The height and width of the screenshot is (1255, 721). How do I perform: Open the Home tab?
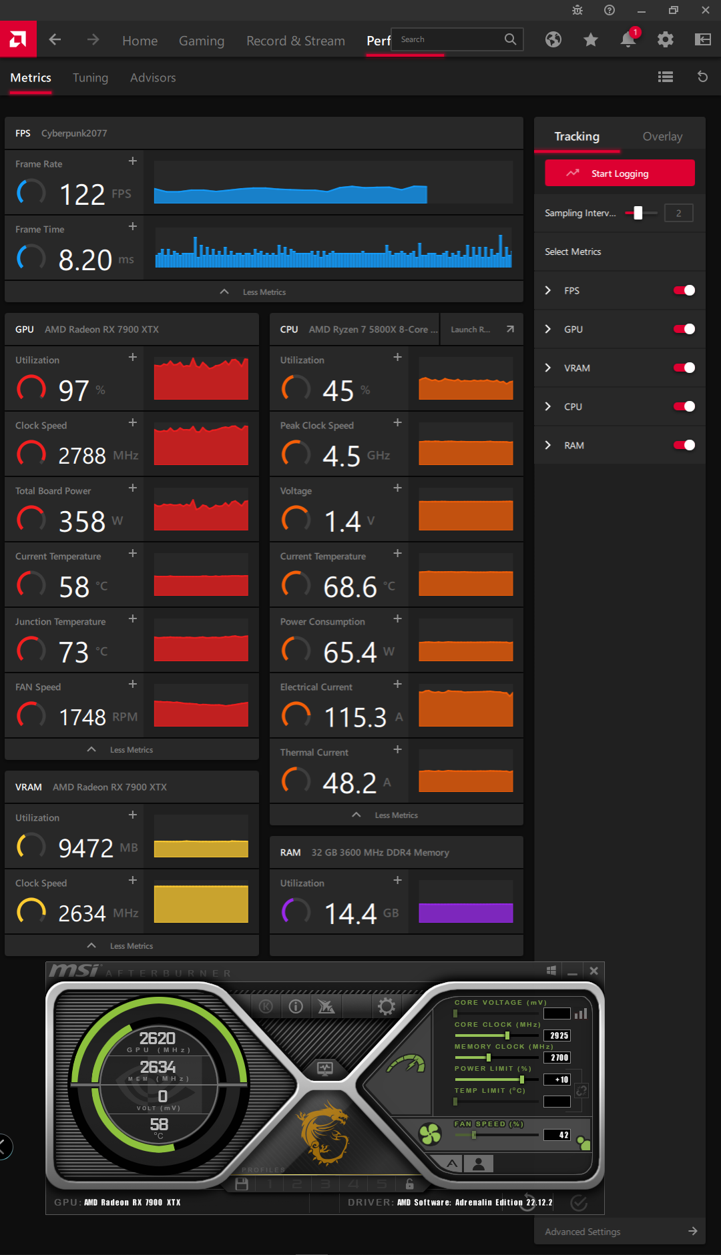140,41
